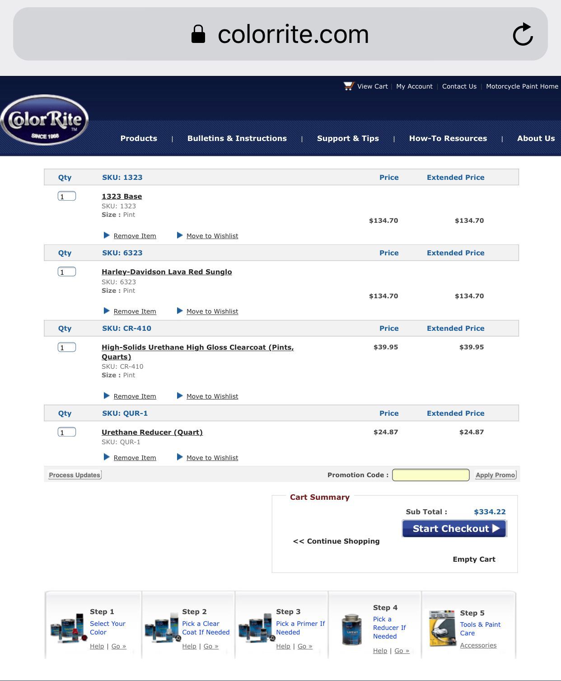Click the shopping cart icon in header

(x=348, y=86)
